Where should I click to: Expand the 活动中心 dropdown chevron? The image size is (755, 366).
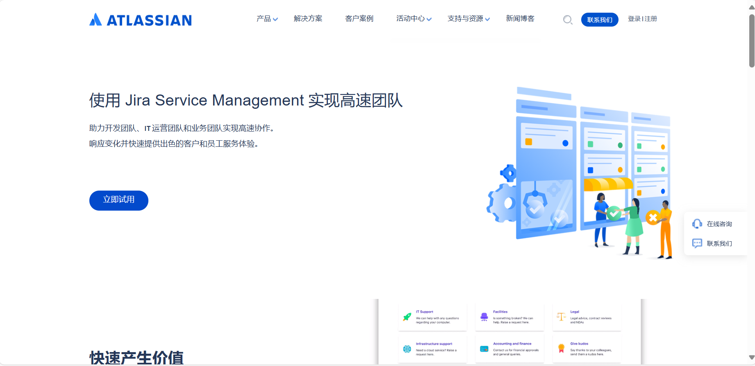[x=429, y=19]
